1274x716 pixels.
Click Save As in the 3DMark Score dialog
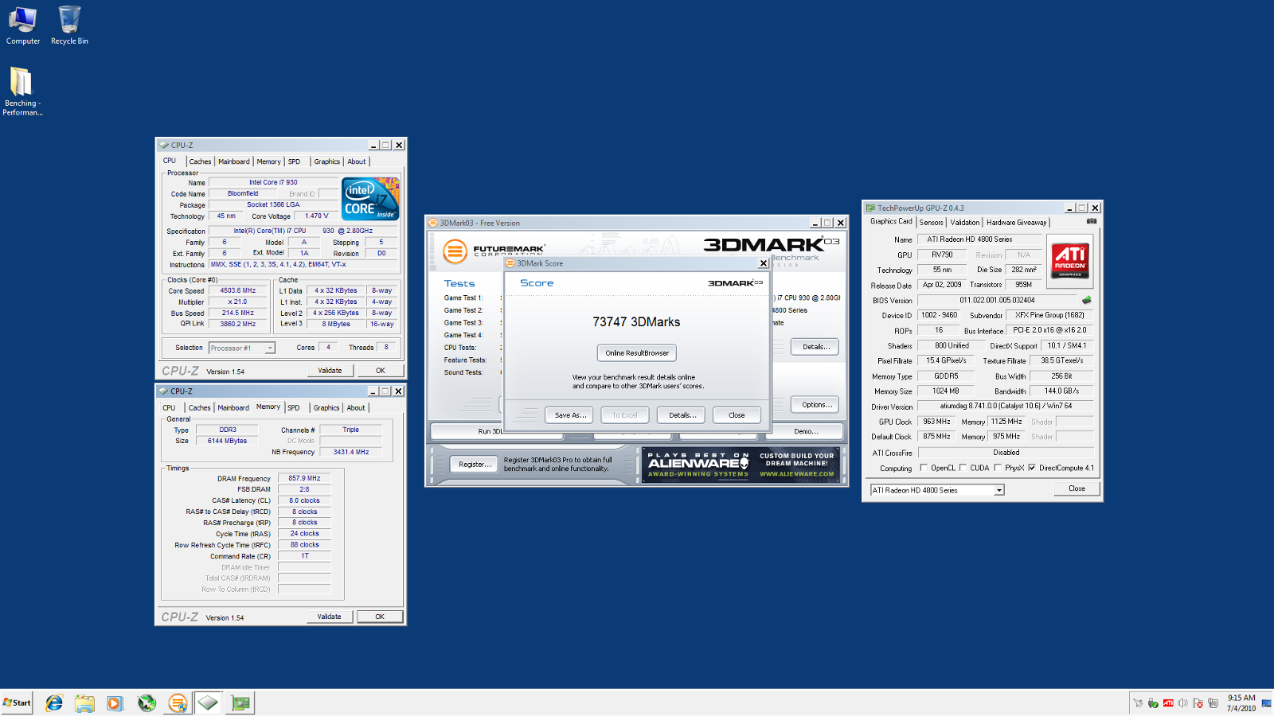coord(570,415)
